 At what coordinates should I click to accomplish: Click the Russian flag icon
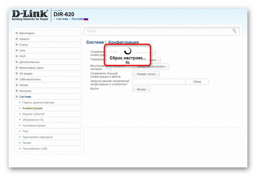tap(86, 19)
